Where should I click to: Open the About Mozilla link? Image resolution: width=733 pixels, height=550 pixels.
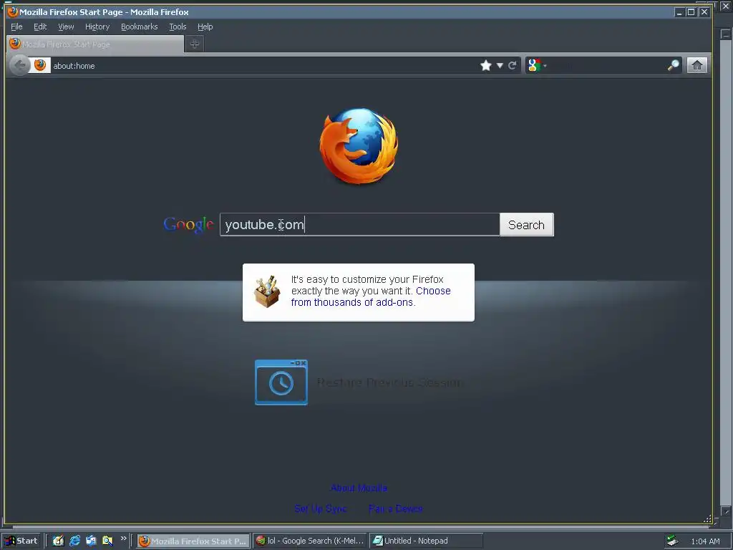359,488
